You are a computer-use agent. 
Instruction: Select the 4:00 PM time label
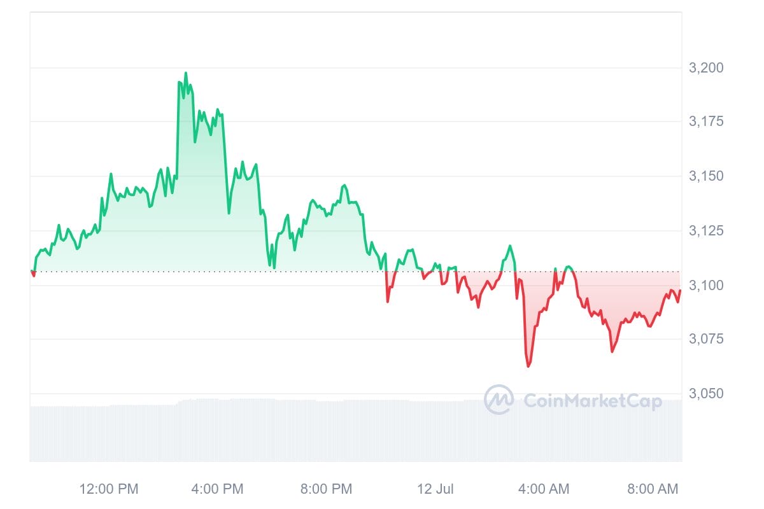coord(217,489)
